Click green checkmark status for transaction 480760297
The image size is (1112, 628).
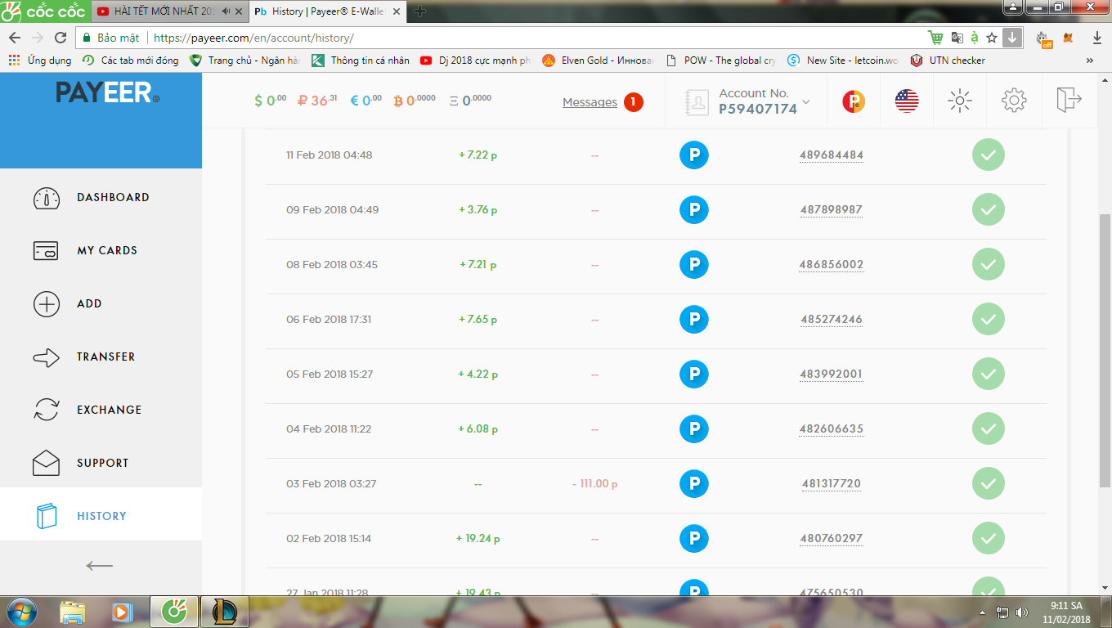pyautogui.click(x=989, y=539)
